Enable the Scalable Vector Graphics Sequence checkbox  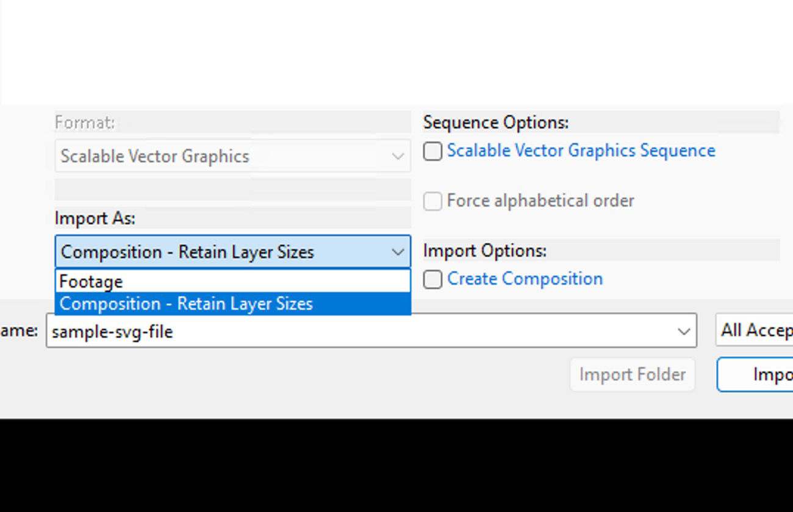coord(432,151)
